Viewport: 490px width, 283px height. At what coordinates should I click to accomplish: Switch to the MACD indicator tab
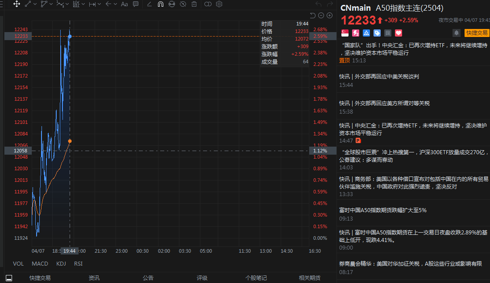coord(40,264)
